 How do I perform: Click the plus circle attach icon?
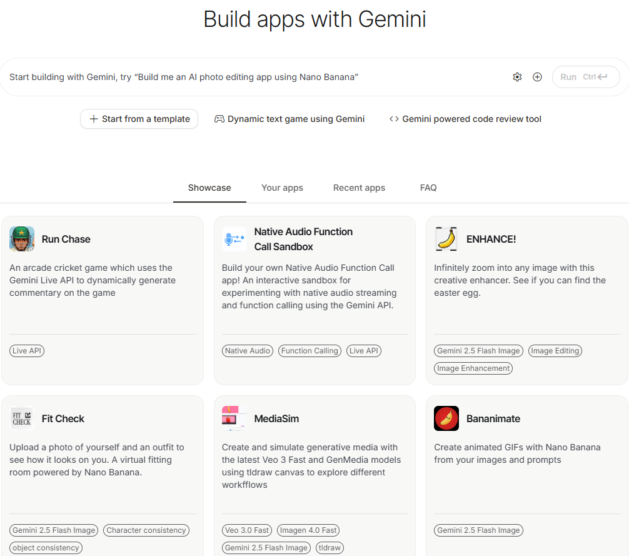537,77
